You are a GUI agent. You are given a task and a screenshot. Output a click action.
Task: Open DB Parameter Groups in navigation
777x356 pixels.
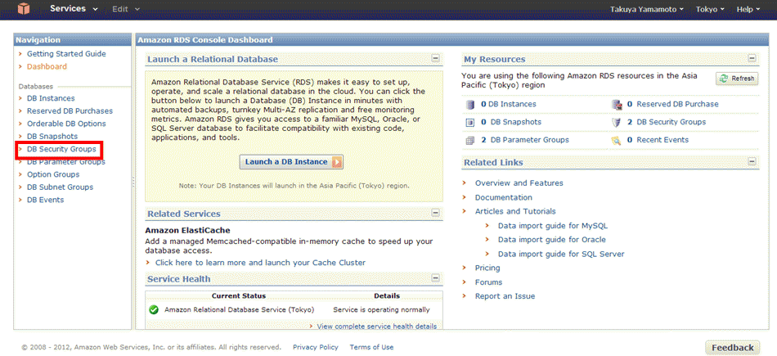(66, 162)
